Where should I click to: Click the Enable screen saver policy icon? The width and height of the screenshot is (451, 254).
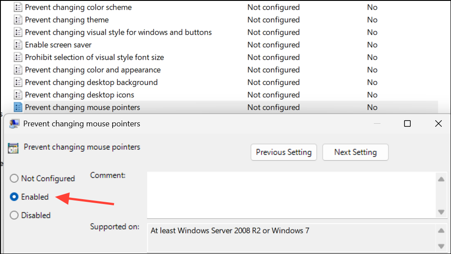[18, 44]
